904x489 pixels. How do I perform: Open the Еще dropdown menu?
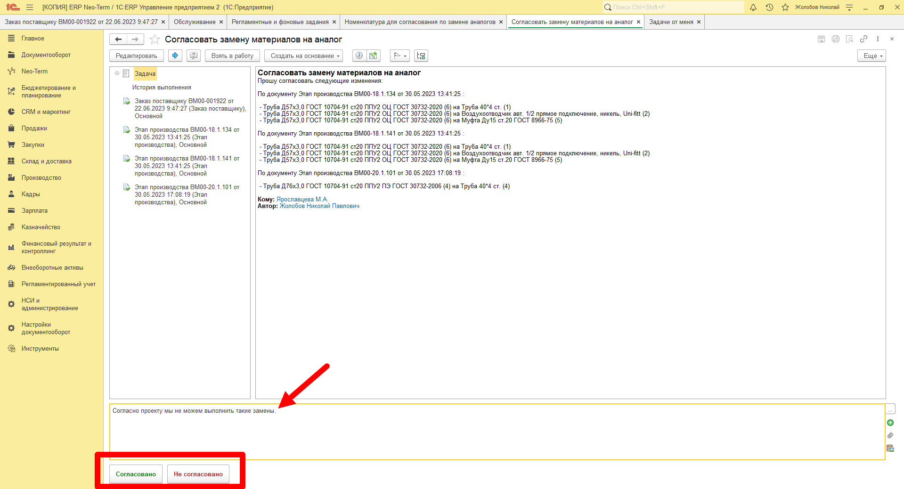(871, 56)
